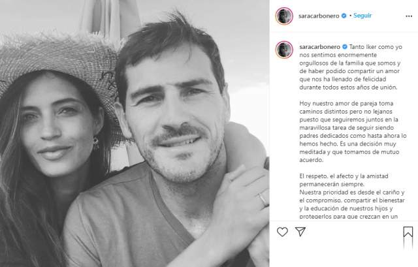The image size is (418, 267).
Task: Open the profile avatar beside the caption
Action: [x=284, y=50]
